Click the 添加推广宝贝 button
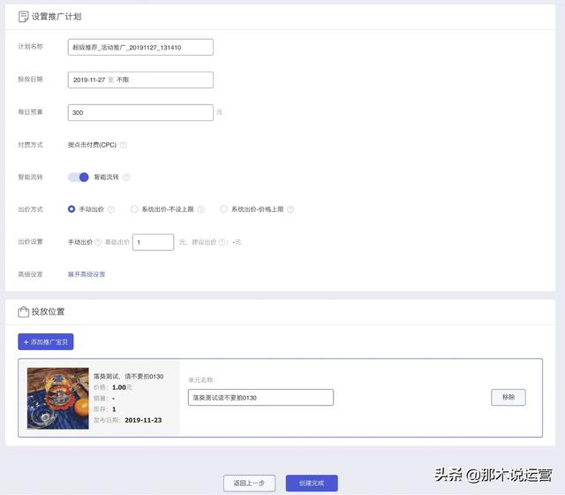Screen dimensions: 565x495 coord(46,342)
